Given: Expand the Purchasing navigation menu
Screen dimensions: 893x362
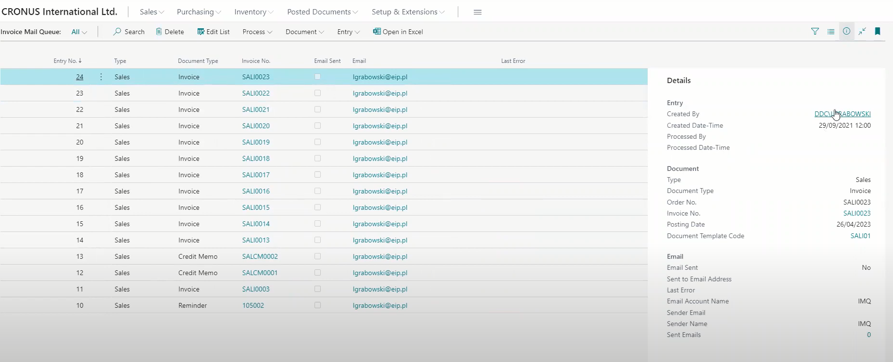Looking at the screenshot, I should (x=199, y=12).
